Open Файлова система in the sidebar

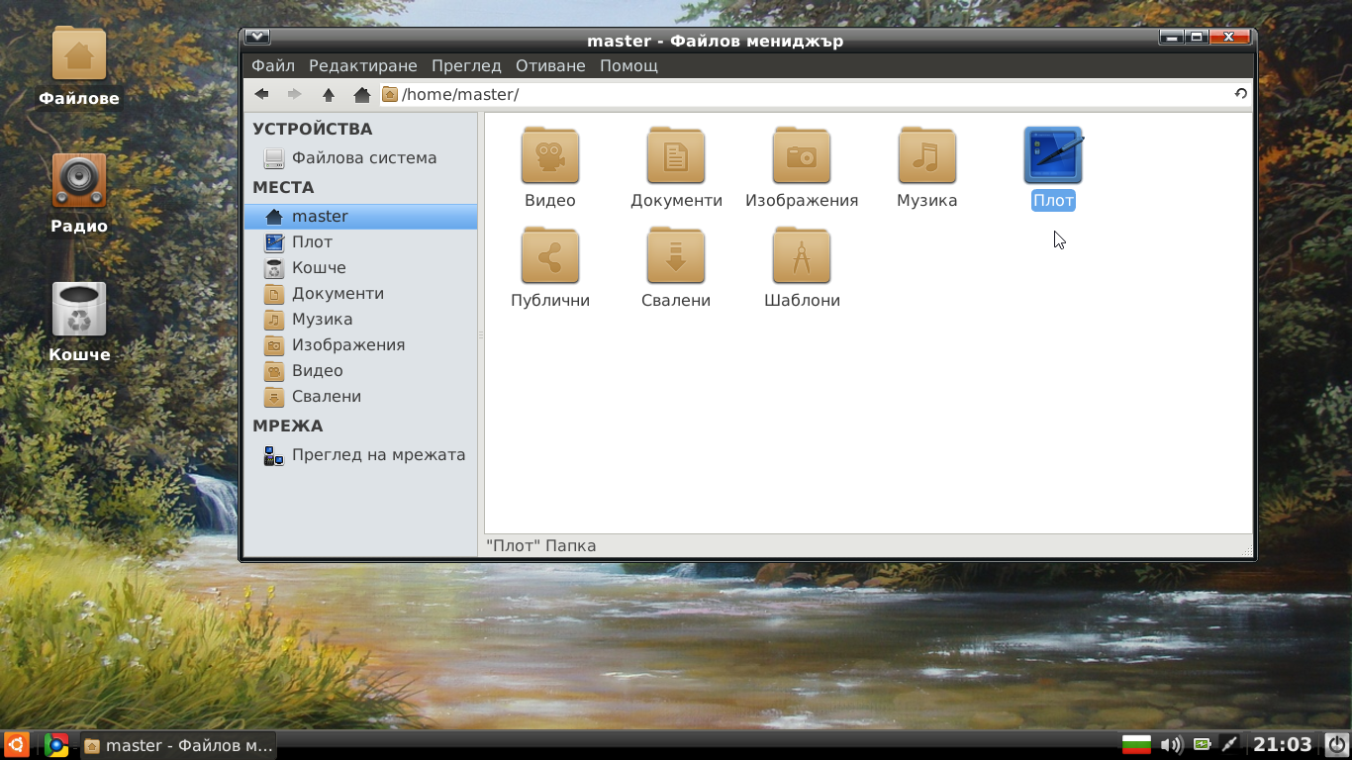coord(360,158)
